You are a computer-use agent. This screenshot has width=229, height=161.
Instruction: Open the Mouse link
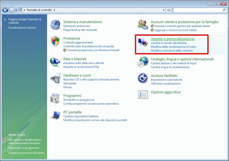coord(67,87)
